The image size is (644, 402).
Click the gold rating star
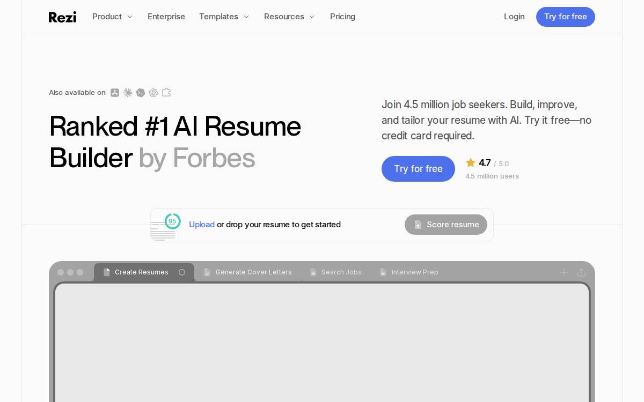pos(471,162)
